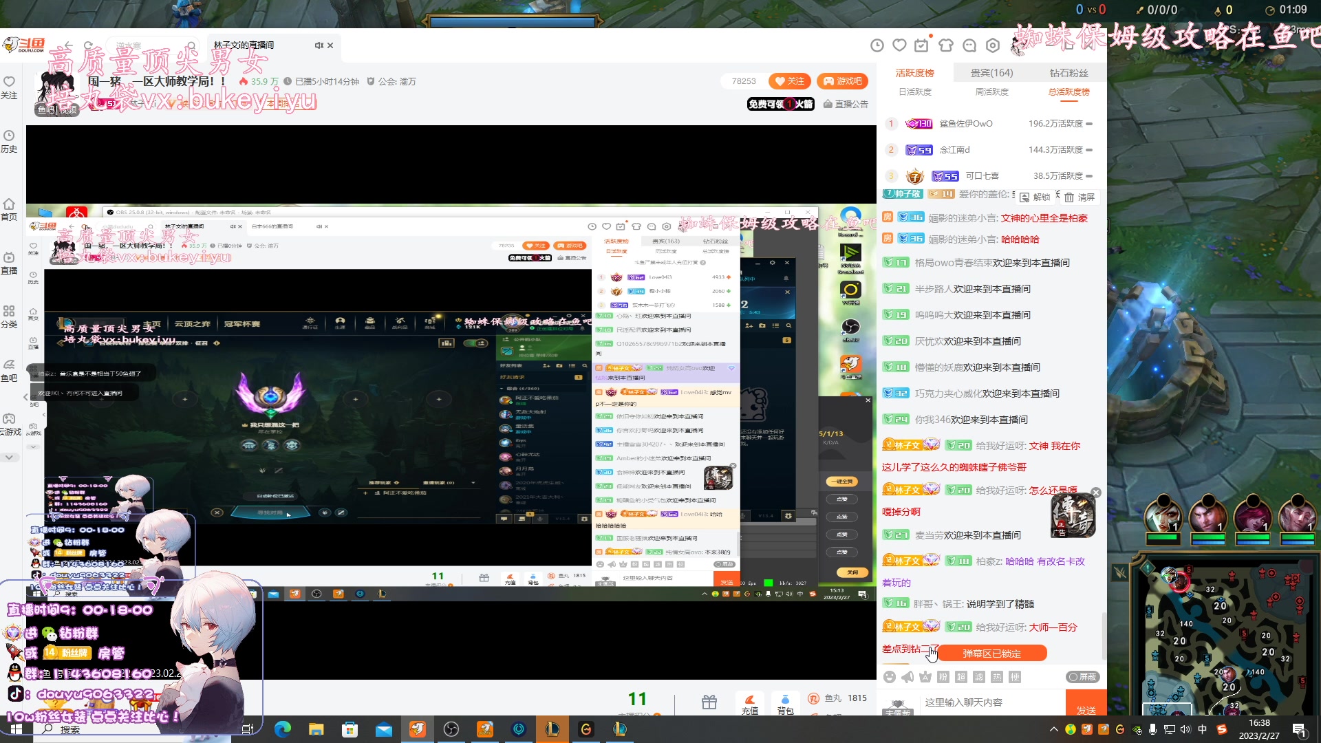Click the heart favorites icon in header
The image size is (1321, 743).
pos(899,45)
